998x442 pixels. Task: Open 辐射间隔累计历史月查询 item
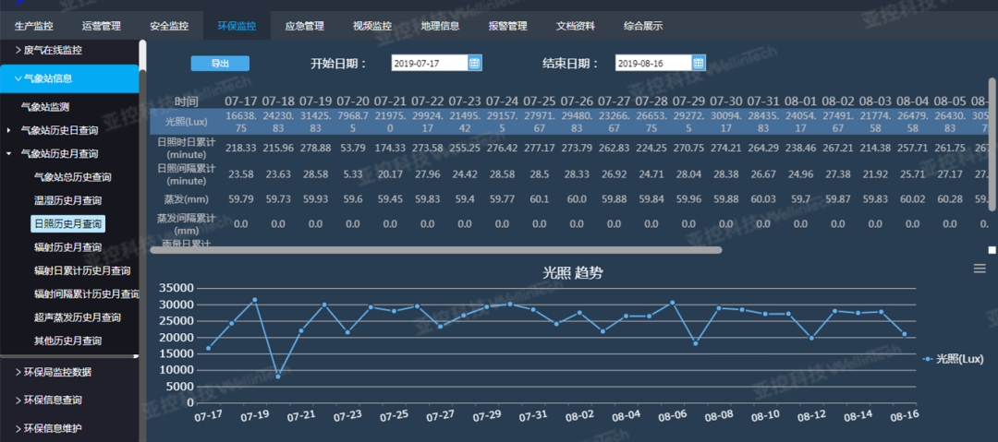point(87,293)
